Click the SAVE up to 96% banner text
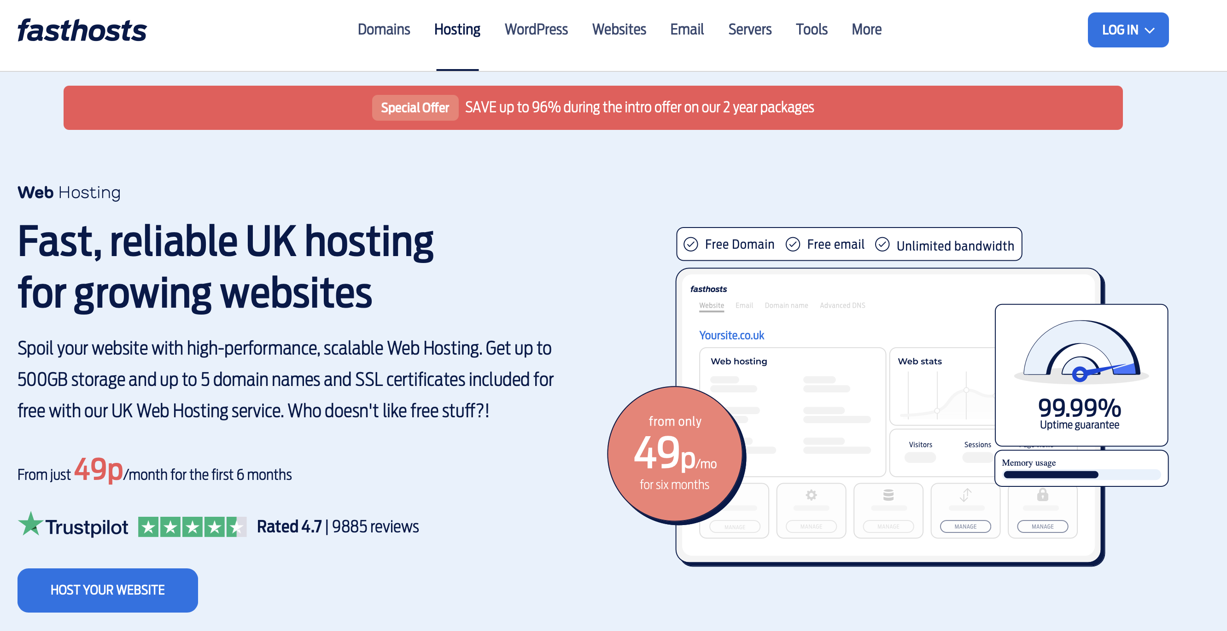Image resolution: width=1227 pixels, height=631 pixels. click(x=639, y=107)
